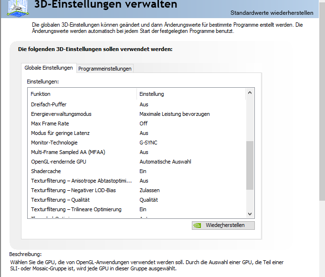Open the Aus value for MFAA
Viewport: 325px width, 277px height.
click(x=144, y=152)
